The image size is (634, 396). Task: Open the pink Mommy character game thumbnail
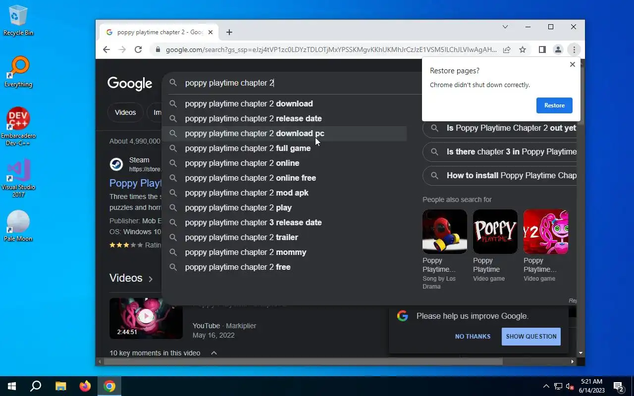[x=545, y=232]
